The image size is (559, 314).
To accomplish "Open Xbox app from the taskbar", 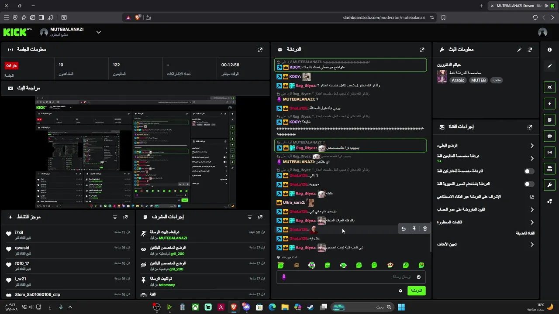I will (195, 307).
